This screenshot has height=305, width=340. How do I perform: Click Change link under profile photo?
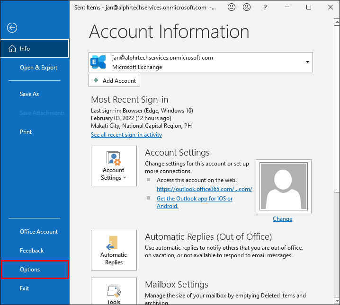282,219
